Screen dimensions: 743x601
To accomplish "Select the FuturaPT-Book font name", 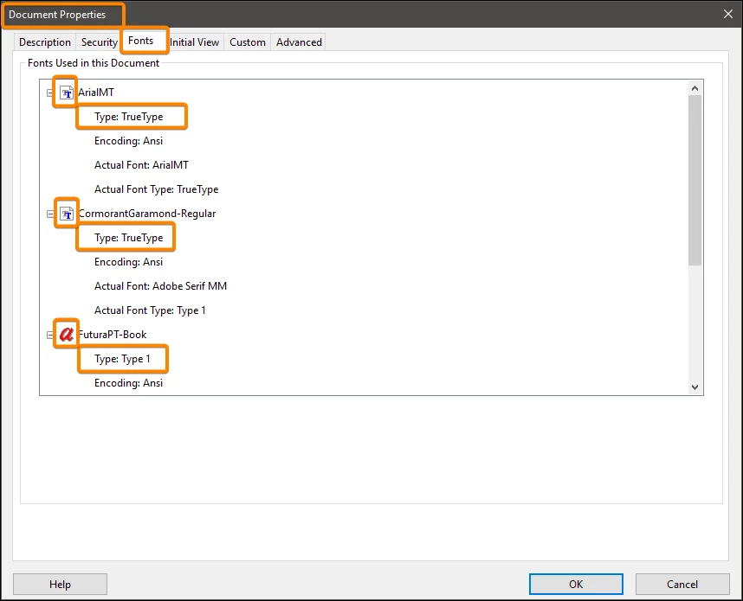I will 113,335.
